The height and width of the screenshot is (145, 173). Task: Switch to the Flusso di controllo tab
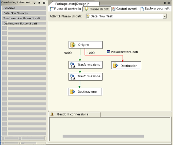tap(65, 9)
